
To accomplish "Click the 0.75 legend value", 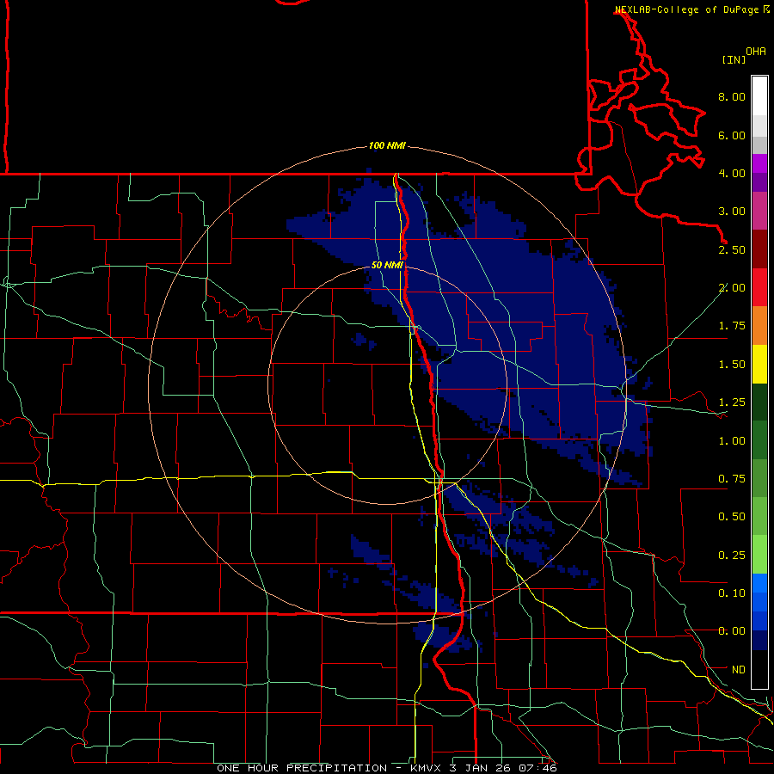I will tap(732, 479).
